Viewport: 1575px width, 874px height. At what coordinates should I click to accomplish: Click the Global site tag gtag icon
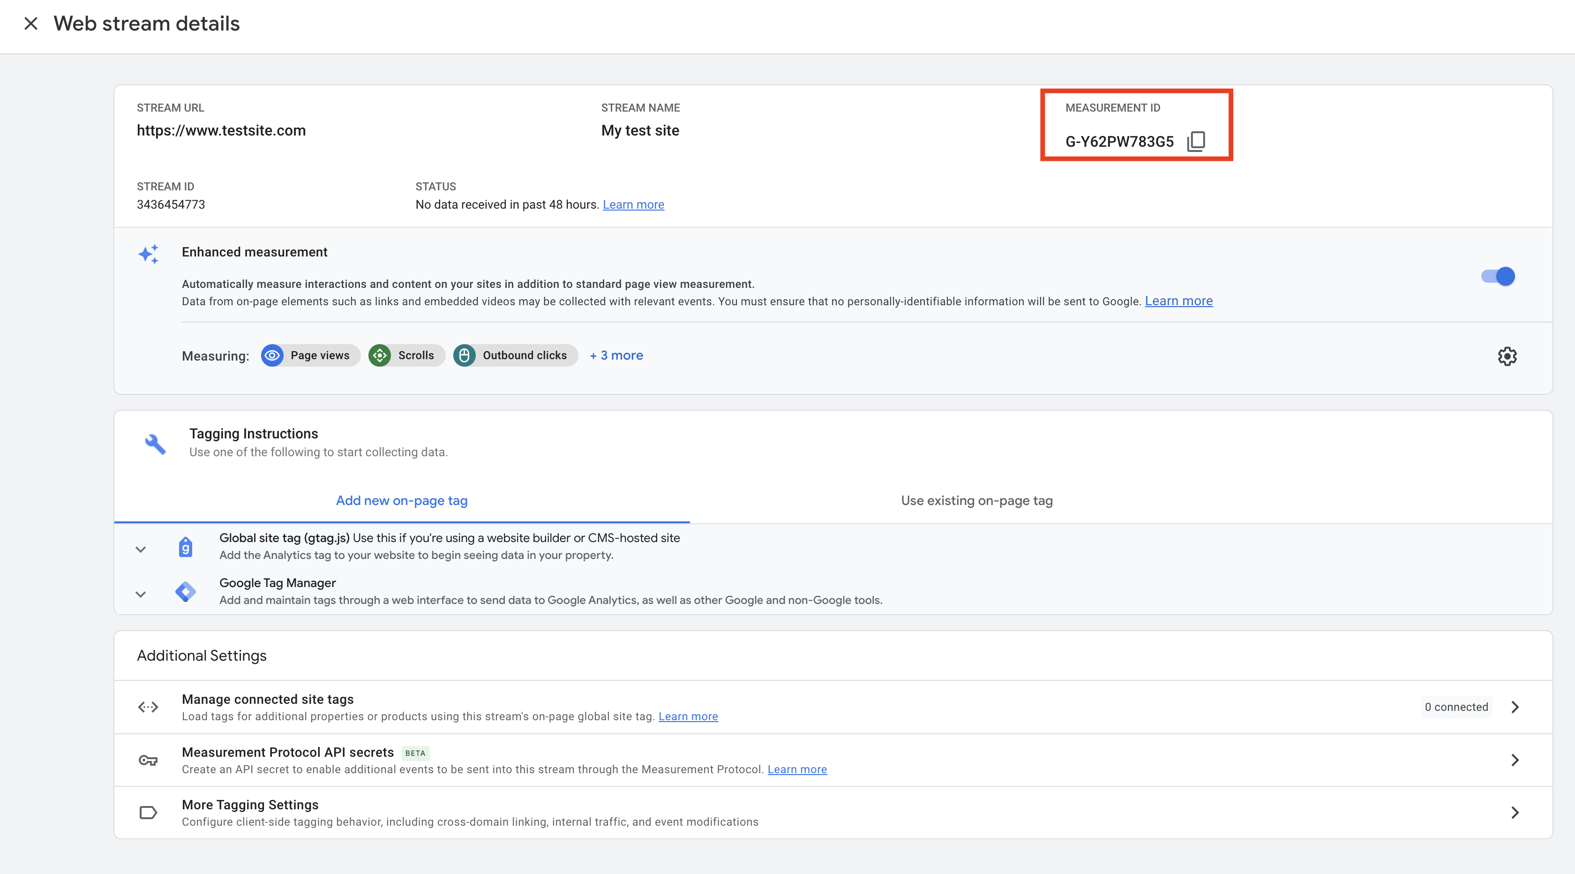(185, 547)
